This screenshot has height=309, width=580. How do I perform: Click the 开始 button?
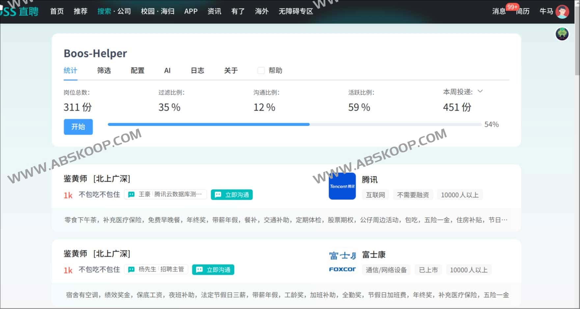[x=78, y=127]
